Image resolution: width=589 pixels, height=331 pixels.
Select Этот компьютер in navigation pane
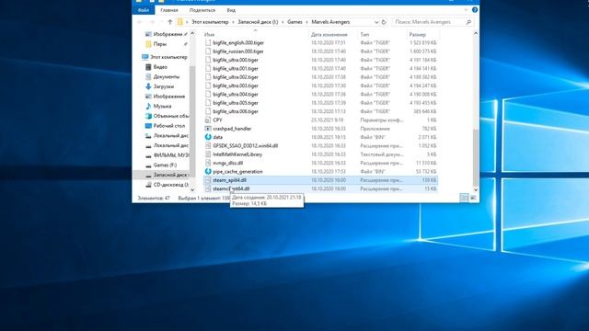click(x=168, y=57)
